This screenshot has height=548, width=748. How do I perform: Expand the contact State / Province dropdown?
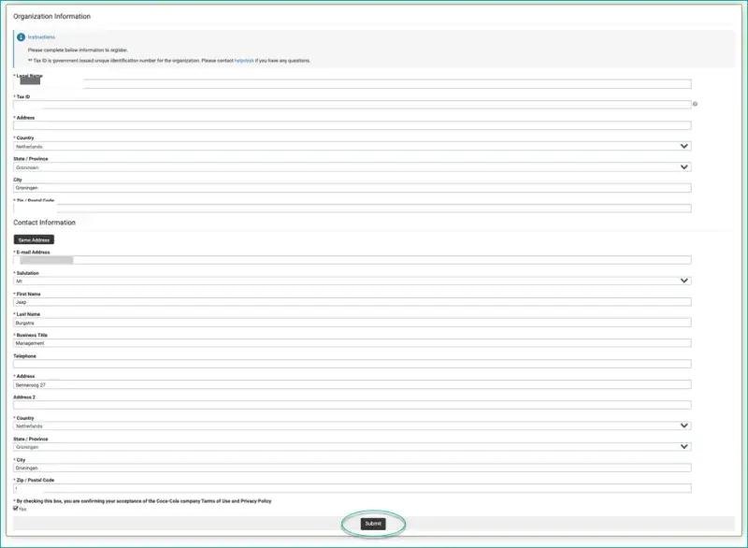[x=352, y=446]
